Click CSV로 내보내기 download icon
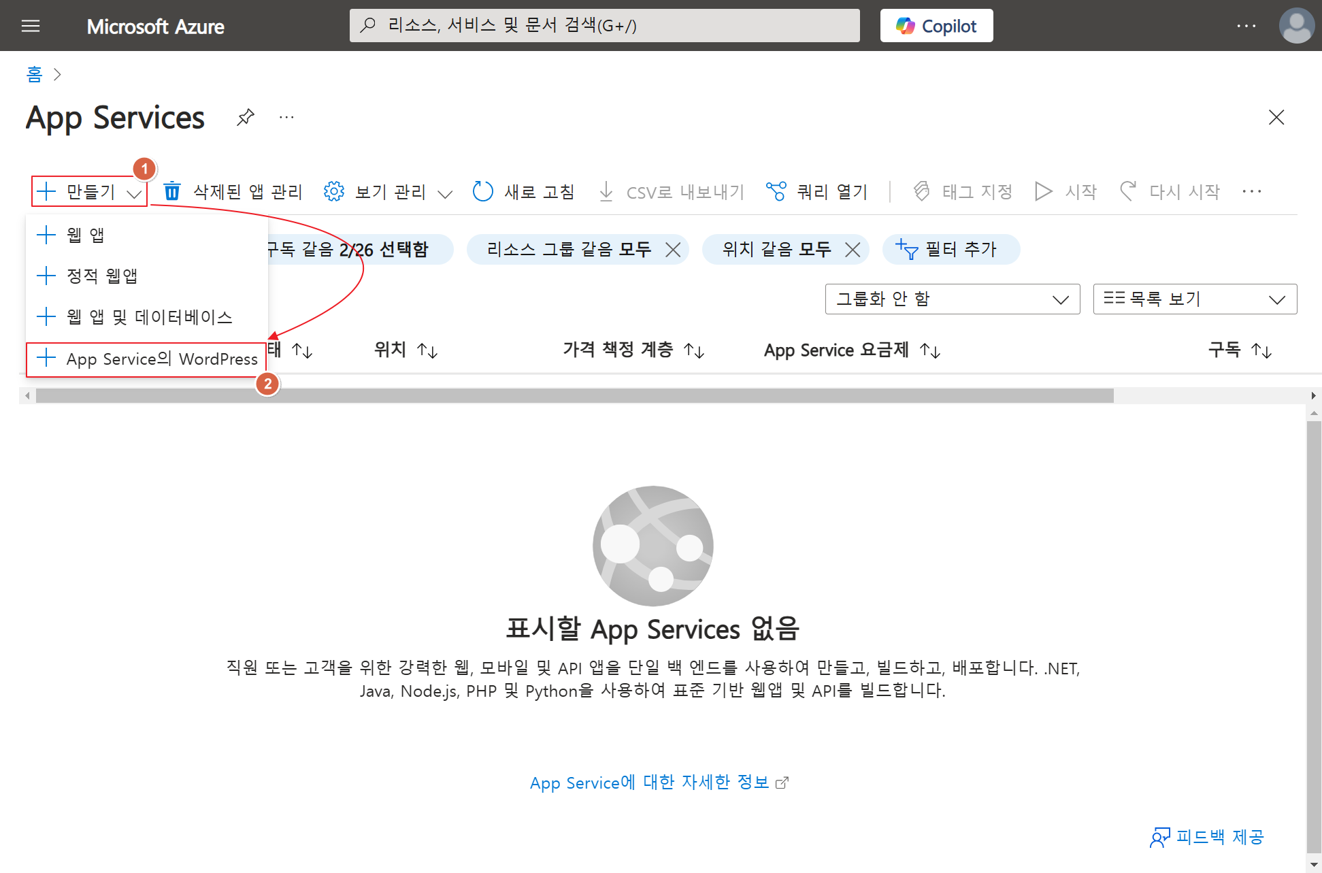 [606, 192]
